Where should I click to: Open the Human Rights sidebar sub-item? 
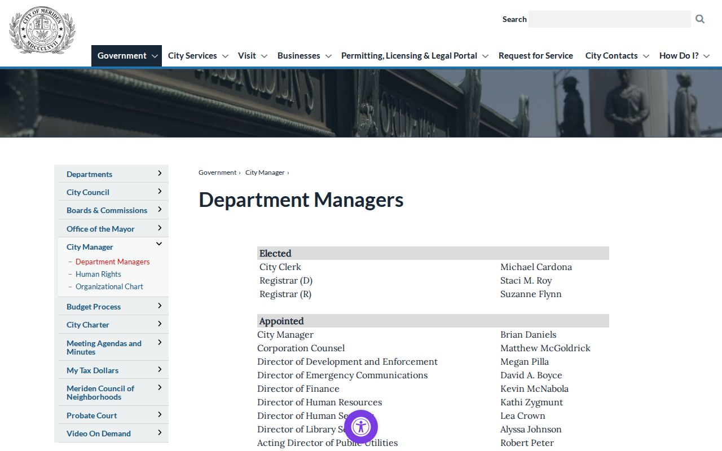click(x=98, y=274)
